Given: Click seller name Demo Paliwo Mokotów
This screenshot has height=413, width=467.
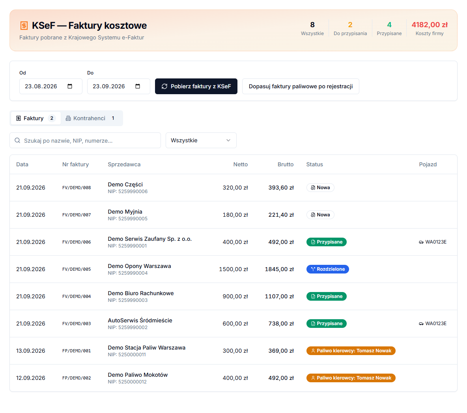Looking at the screenshot, I should tap(138, 375).
